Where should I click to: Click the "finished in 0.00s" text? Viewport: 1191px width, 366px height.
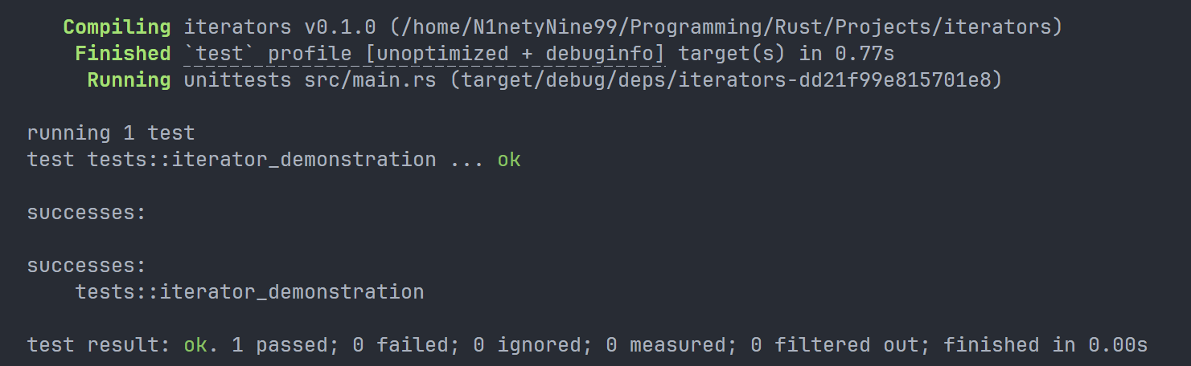click(x=1045, y=345)
